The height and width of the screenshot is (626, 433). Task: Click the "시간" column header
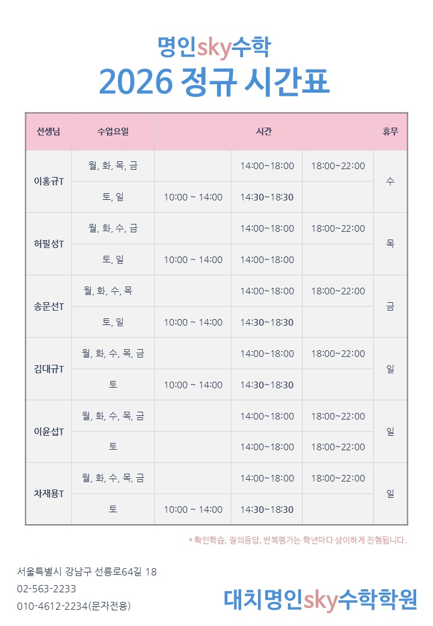[263, 131]
